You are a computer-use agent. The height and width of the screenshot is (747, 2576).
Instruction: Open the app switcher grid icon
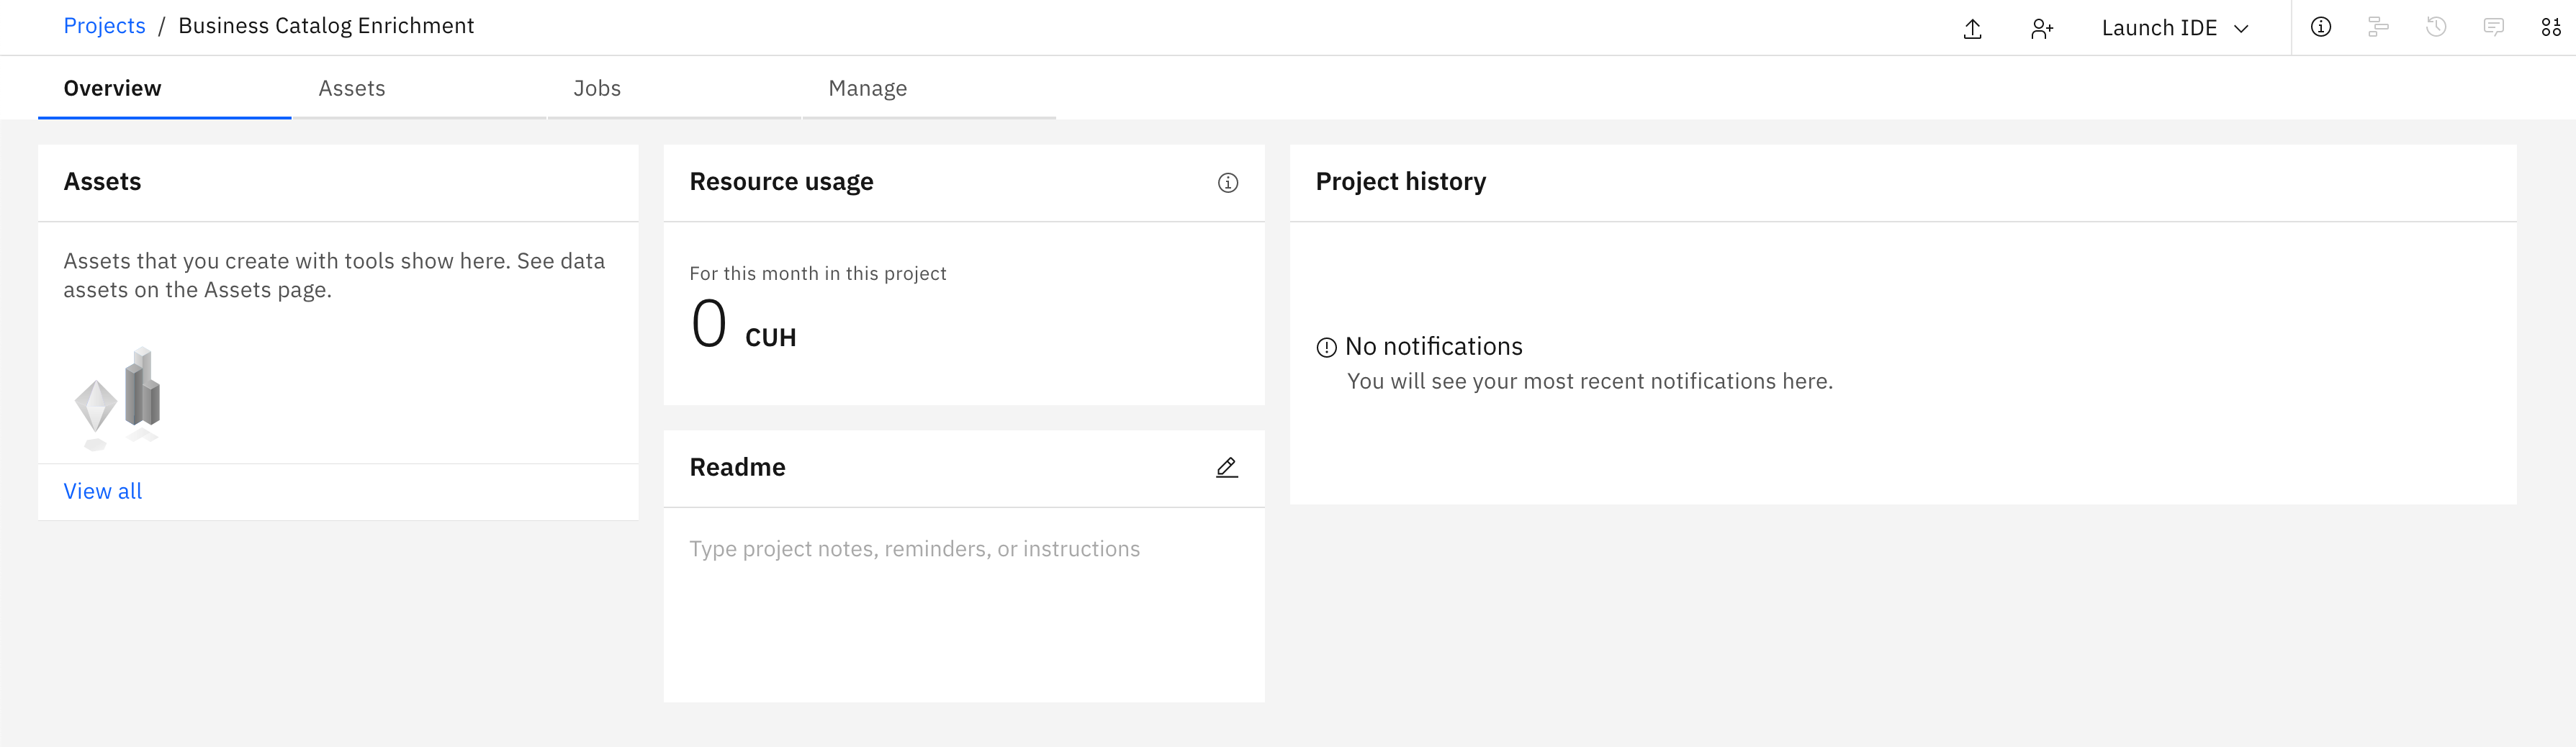pyautogui.click(x=2551, y=27)
